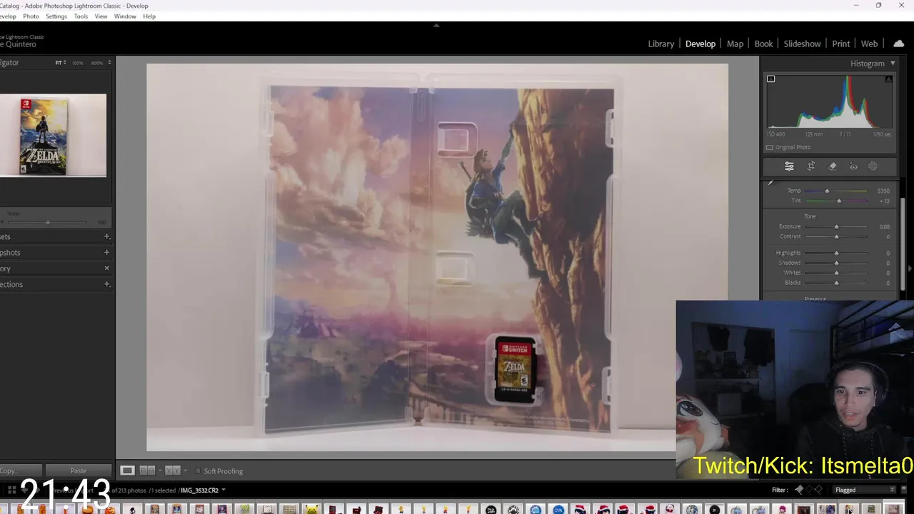Open the Help menu
Viewport: 914px width, 514px height.
click(x=149, y=16)
